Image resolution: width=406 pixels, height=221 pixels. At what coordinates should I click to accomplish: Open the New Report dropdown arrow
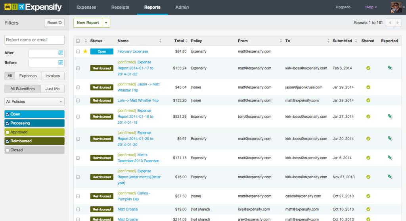(x=106, y=23)
